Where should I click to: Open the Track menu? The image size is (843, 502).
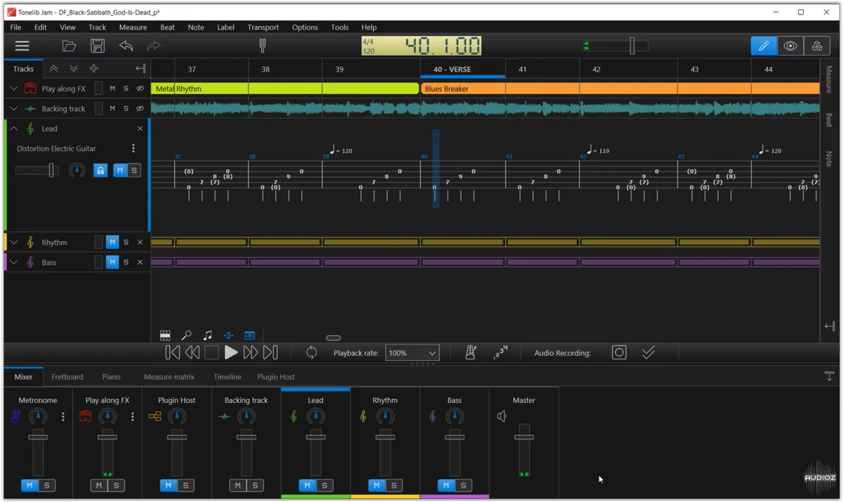[x=97, y=27]
